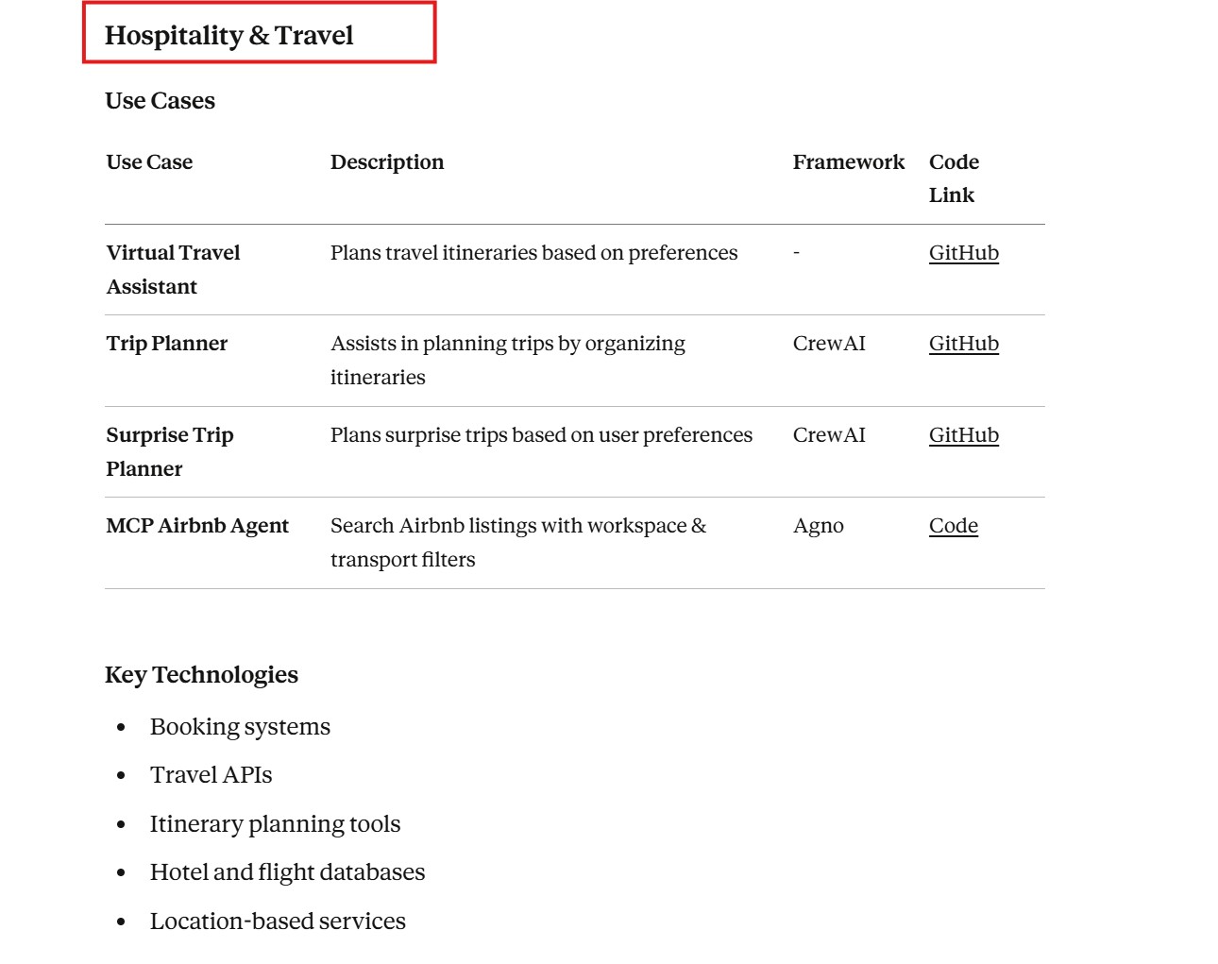Click the Travel APIs list item
This screenshot has width=1218, height=964.
tap(211, 775)
